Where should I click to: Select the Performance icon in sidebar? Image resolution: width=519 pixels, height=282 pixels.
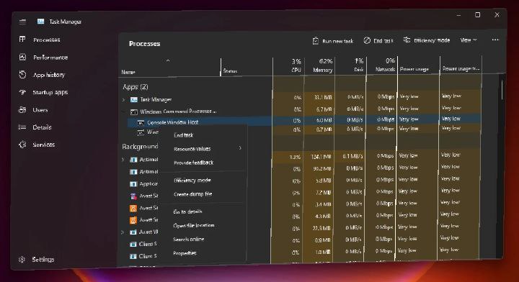[22, 57]
